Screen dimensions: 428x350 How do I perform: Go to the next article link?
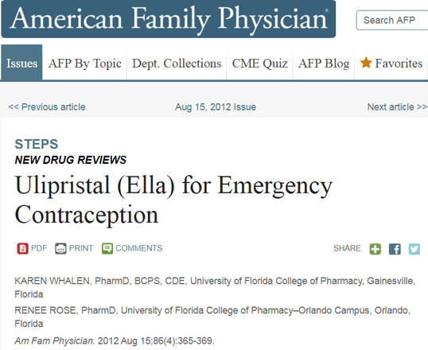[x=397, y=107]
